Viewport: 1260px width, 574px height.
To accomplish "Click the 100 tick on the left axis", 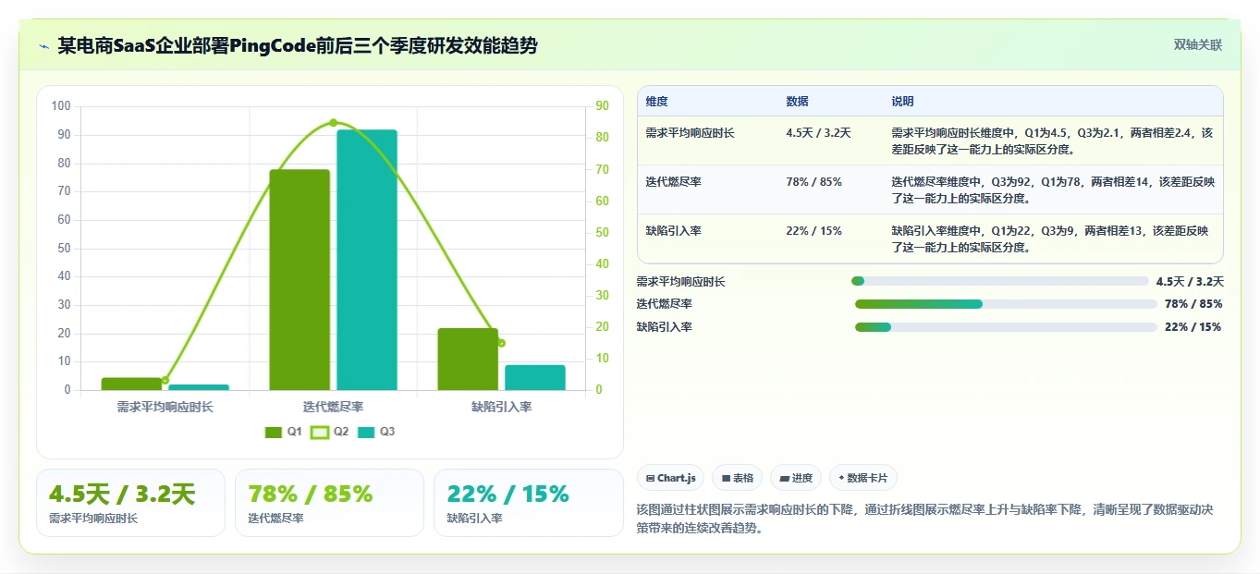I will pyautogui.click(x=61, y=106).
